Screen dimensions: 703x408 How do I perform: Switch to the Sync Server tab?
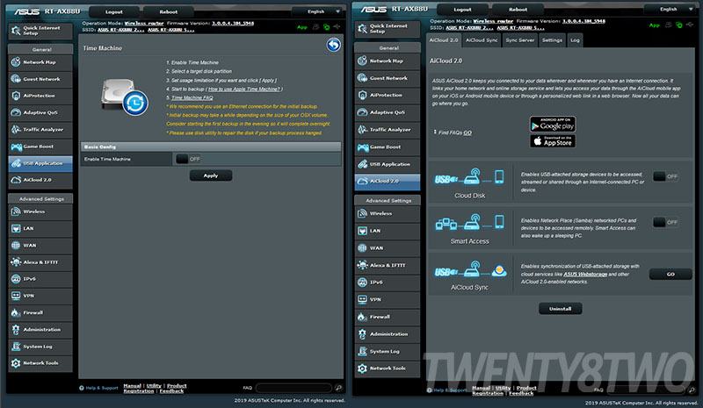(x=519, y=40)
